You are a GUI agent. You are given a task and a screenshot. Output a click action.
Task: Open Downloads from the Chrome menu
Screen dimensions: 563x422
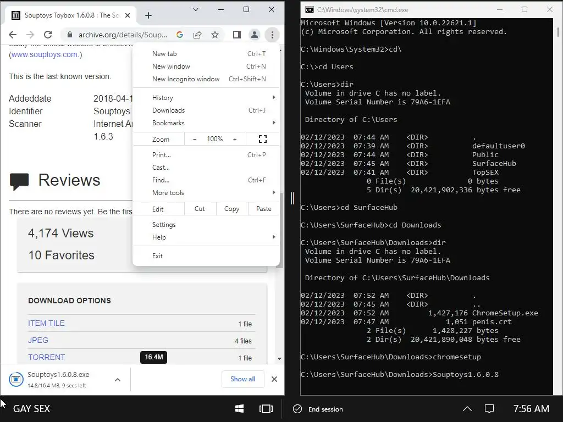206,110
